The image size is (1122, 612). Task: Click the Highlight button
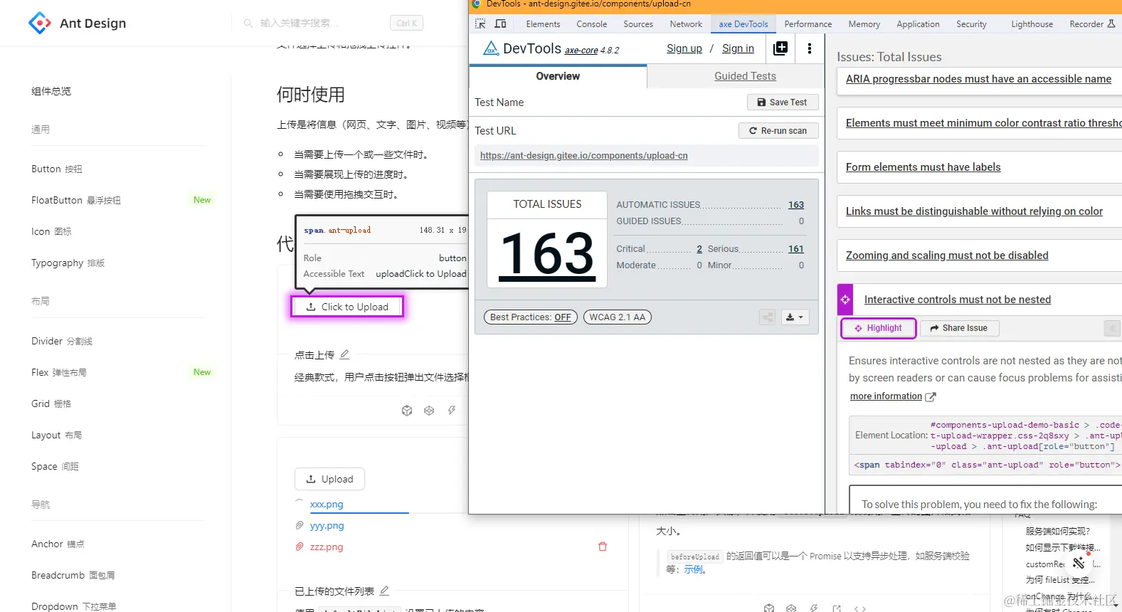point(878,328)
